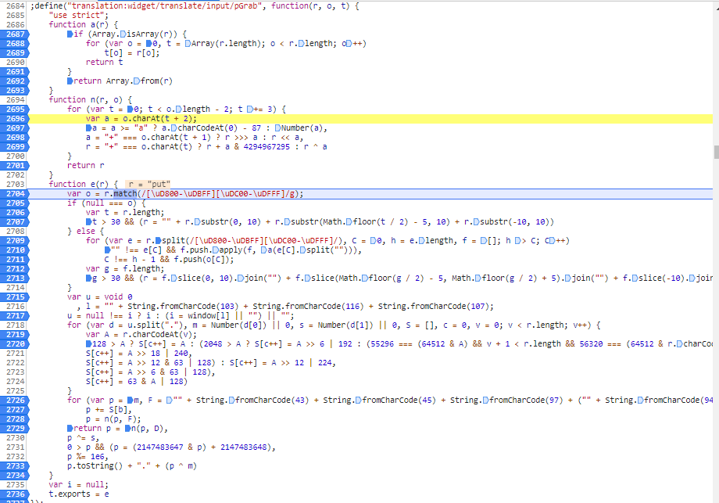Add a breakpoint on line number 2690
Screen dimensions: 719x503
click(16, 62)
